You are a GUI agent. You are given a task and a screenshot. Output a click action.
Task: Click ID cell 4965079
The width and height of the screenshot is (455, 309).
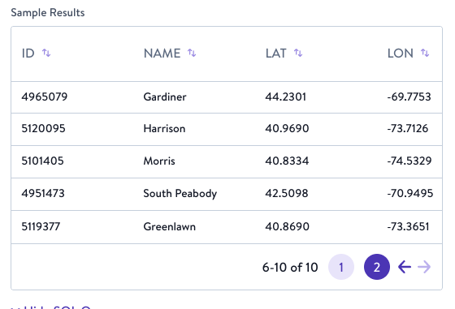[45, 97]
